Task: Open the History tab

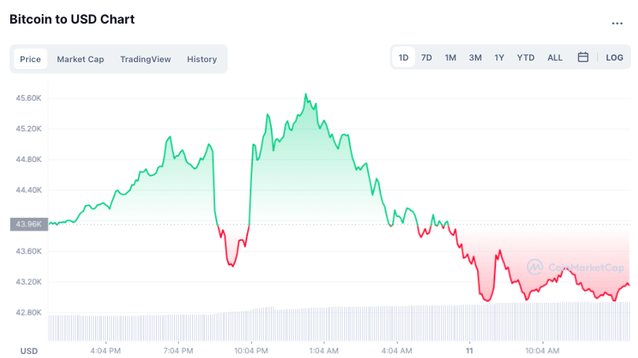Action: 202,59
